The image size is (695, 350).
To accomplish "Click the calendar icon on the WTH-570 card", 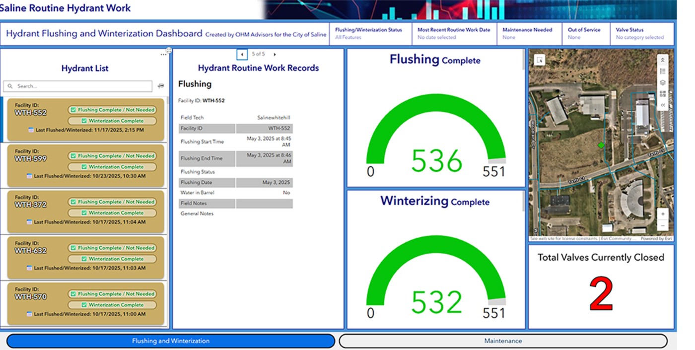I will [x=30, y=314].
